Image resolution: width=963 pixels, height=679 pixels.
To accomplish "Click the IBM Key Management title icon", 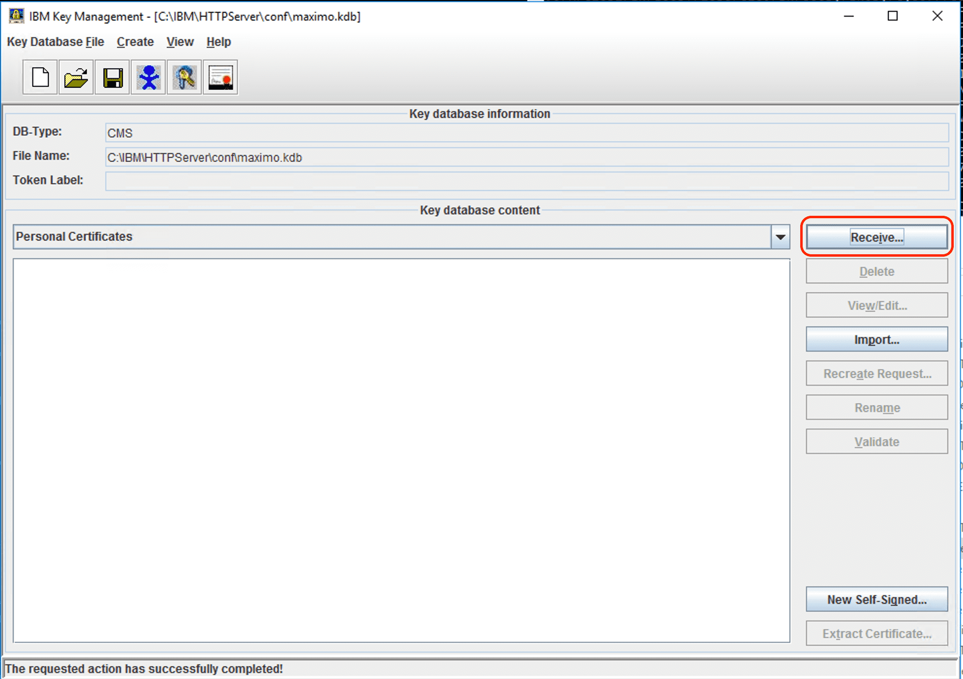I will coord(16,16).
